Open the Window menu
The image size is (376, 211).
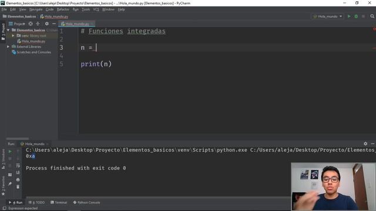tap(108, 9)
